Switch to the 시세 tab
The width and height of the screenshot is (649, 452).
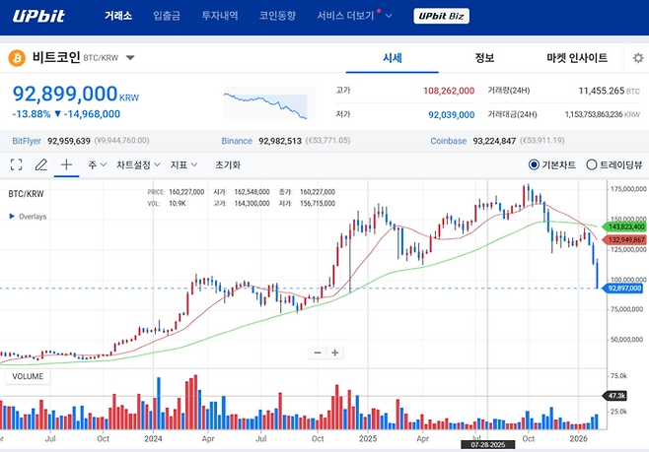click(x=392, y=58)
